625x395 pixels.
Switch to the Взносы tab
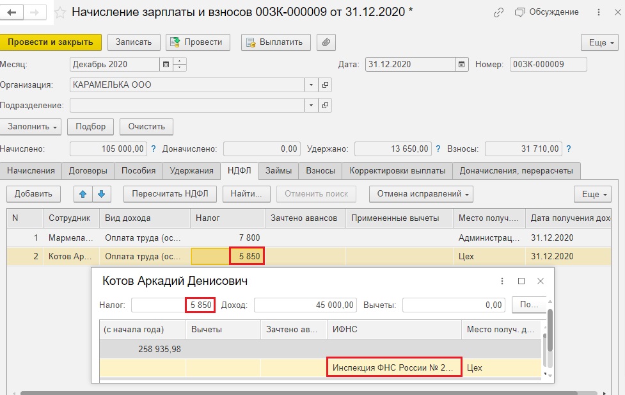tap(320, 171)
